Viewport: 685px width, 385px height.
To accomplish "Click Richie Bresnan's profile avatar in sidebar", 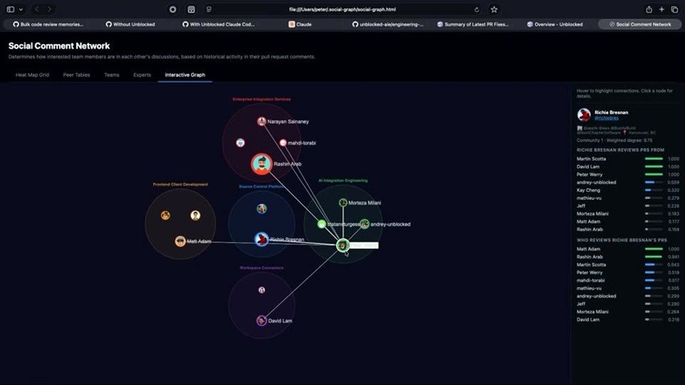I will click(x=584, y=115).
